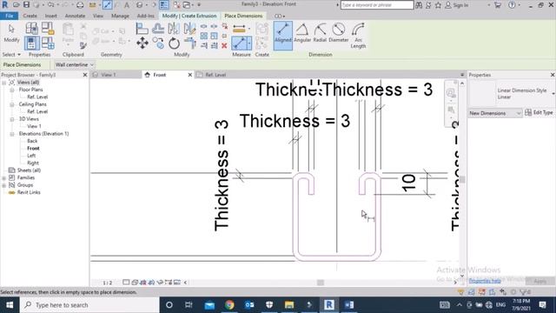Collapse the Floor Plans node

coord(11,90)
